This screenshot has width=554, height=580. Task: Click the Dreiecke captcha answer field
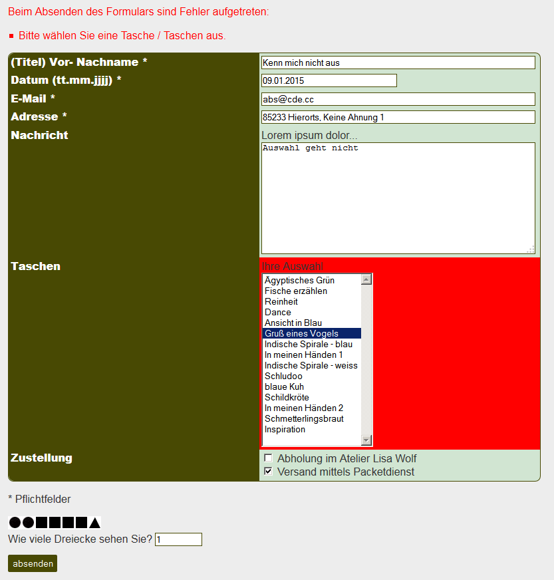[x=178, y=539]
